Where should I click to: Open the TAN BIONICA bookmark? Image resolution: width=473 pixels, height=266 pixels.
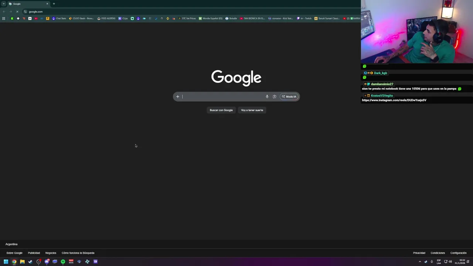click(252, 18)
